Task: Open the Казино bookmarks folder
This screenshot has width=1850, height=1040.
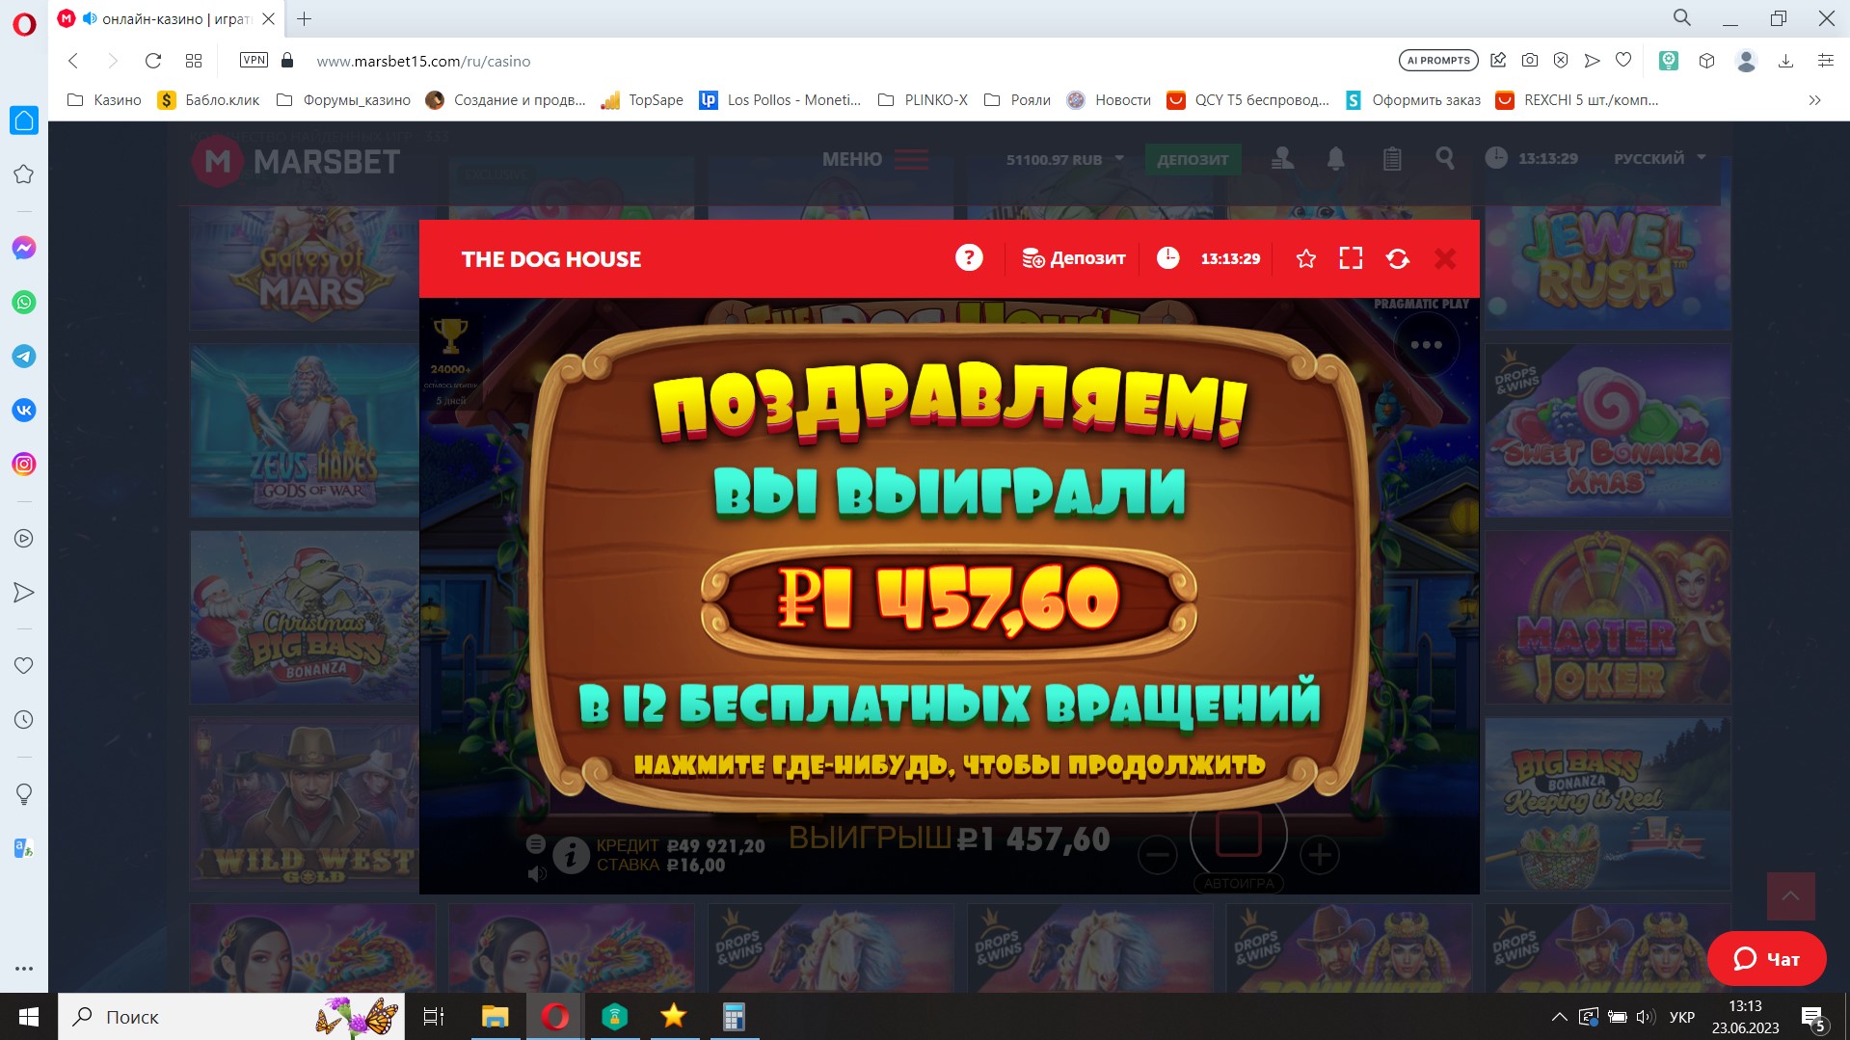Action: point(104,100)
